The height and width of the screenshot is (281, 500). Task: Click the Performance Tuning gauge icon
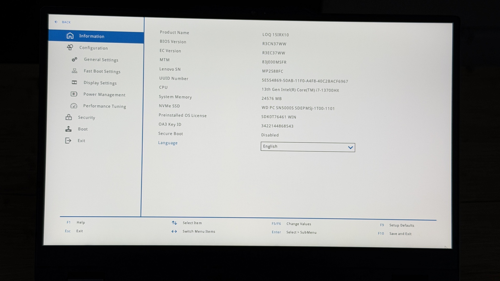click(x=74, y=106)
